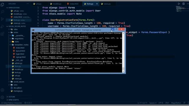
Task: Close the form.py editor tab
Action: pos(97,4)
